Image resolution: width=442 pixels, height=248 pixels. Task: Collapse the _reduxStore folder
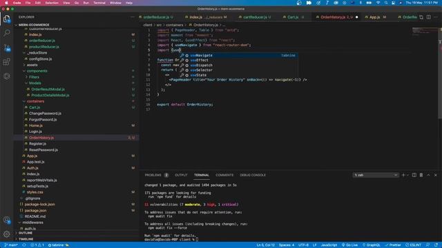pyautogui.click(x=37, y=53)
